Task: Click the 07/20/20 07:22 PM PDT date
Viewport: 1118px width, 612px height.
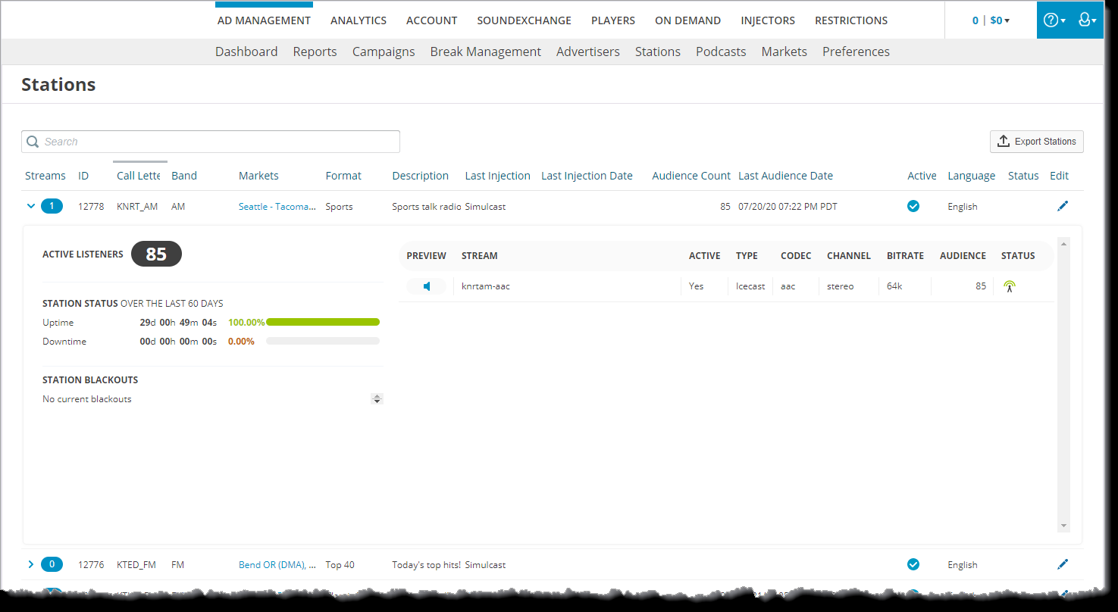Action: point(788,206)
